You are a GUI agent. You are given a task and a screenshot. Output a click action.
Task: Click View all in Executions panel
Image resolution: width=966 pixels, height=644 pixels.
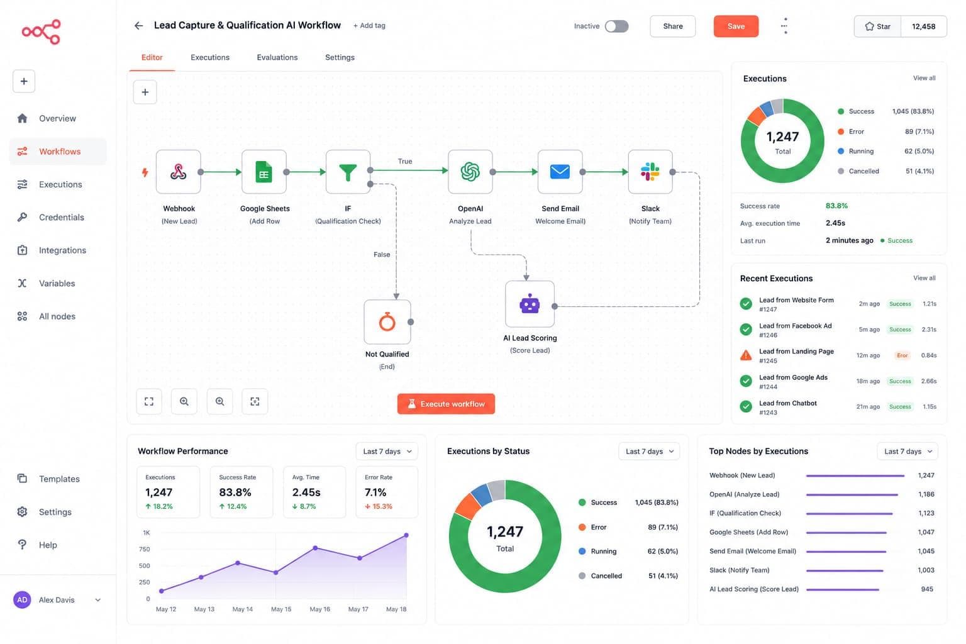[924, 78]
